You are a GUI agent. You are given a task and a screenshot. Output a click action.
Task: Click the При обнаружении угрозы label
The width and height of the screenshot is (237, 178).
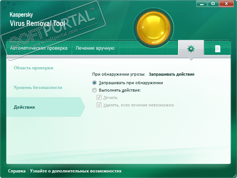(x=118, y=74)
